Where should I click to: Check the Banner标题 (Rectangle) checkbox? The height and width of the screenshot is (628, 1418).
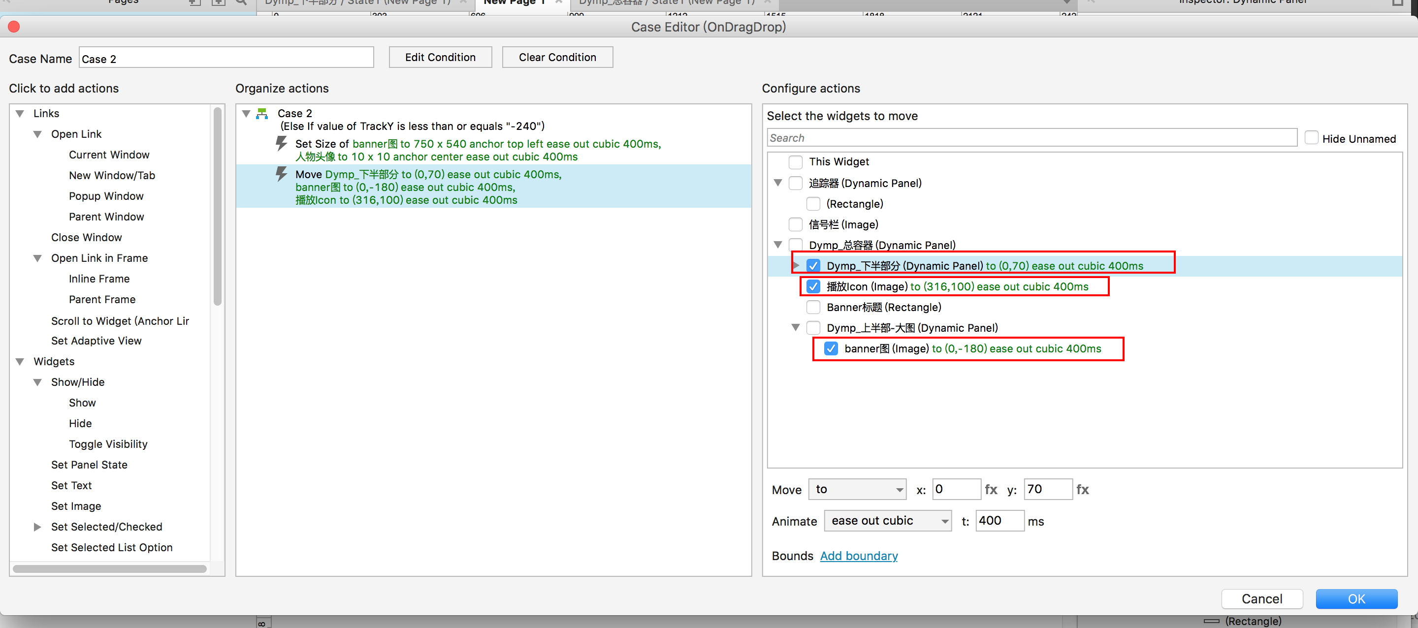(813, 307)
